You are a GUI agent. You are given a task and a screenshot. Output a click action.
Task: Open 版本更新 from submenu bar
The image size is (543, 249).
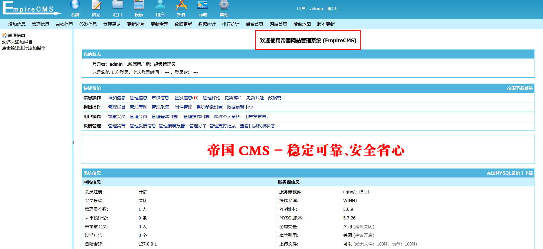point(326,24)
